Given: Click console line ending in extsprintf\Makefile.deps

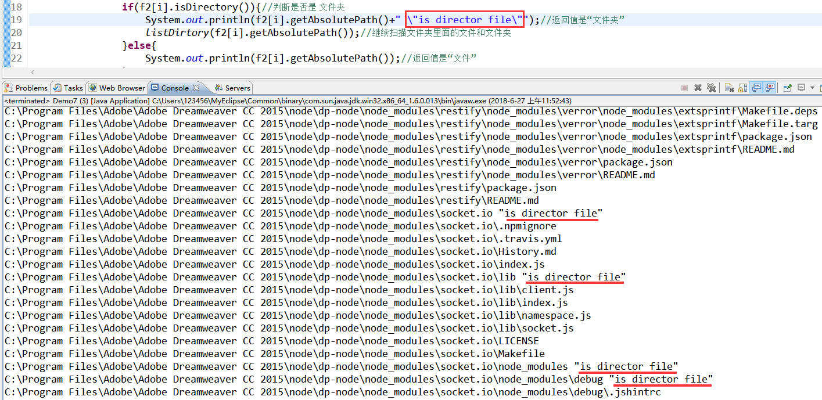Looking at the screenshot, I should coord(411,111).
